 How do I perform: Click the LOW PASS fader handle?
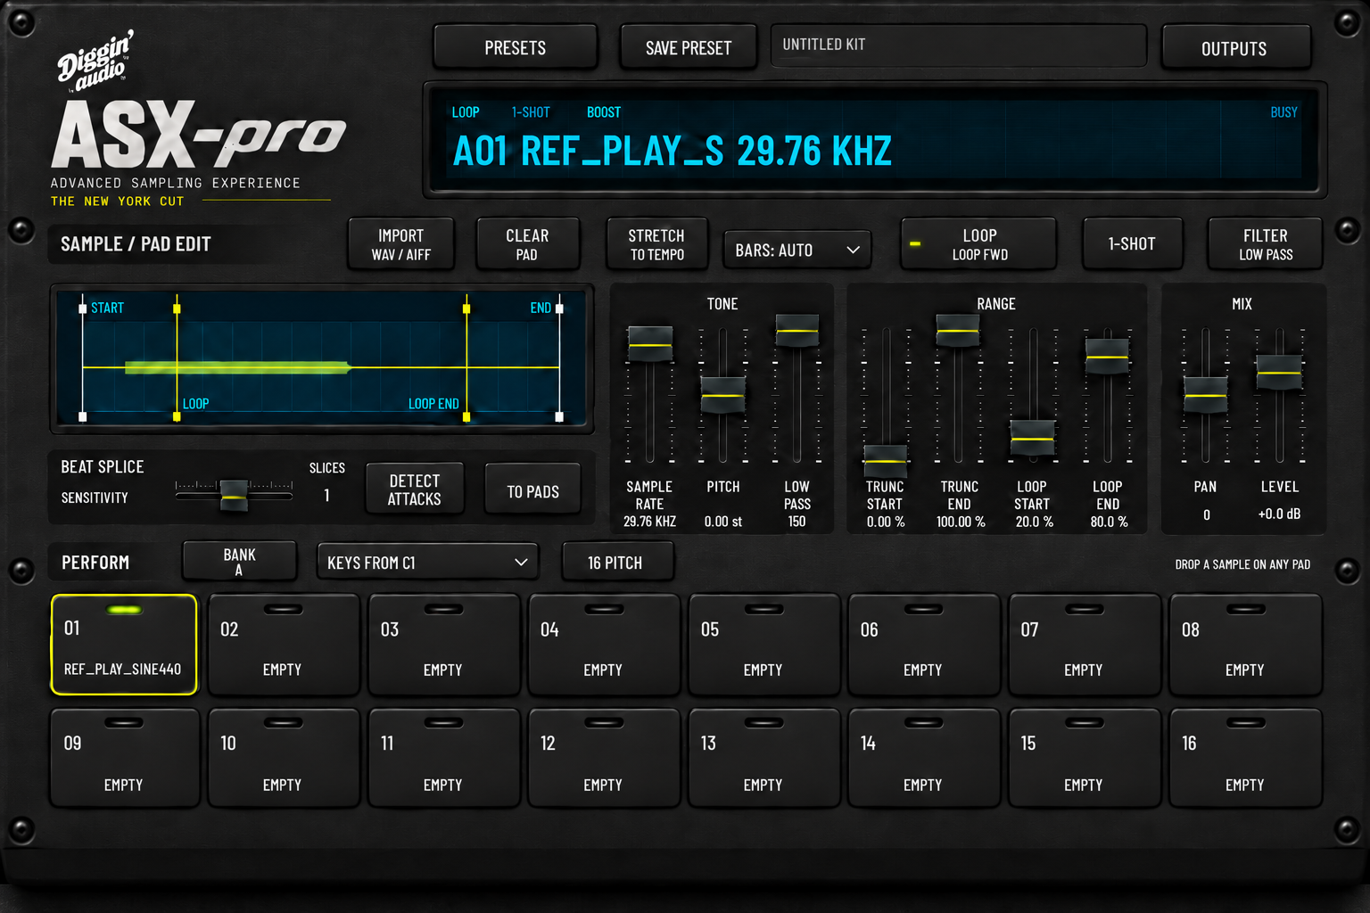click(x=797, y=331)
